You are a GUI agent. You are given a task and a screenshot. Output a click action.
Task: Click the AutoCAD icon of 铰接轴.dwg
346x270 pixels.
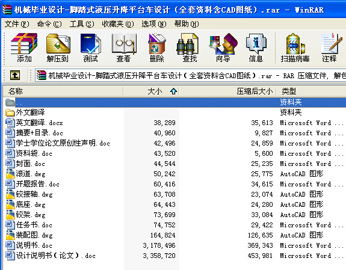pos(10,194)
